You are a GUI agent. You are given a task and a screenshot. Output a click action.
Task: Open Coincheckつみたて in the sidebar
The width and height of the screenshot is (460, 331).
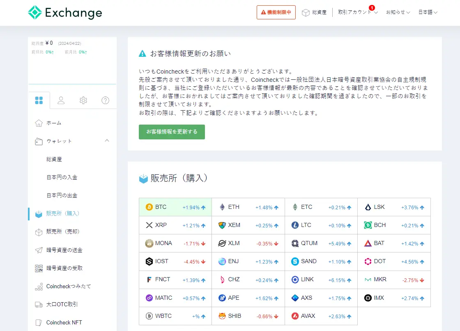[69, 286]
